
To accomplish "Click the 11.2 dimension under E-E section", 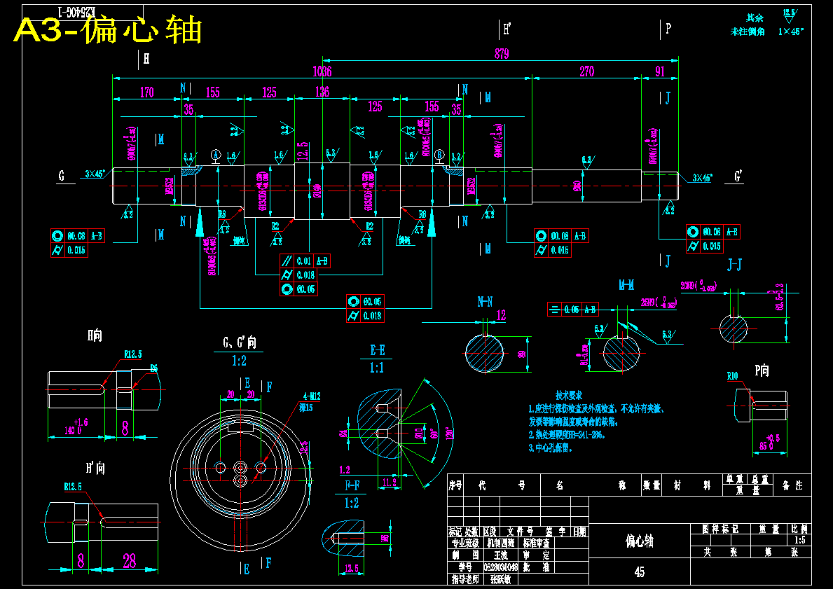I will coord(390,483).
